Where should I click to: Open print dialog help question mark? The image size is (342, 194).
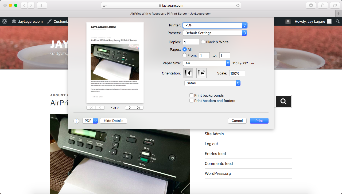tap(76, 121)
